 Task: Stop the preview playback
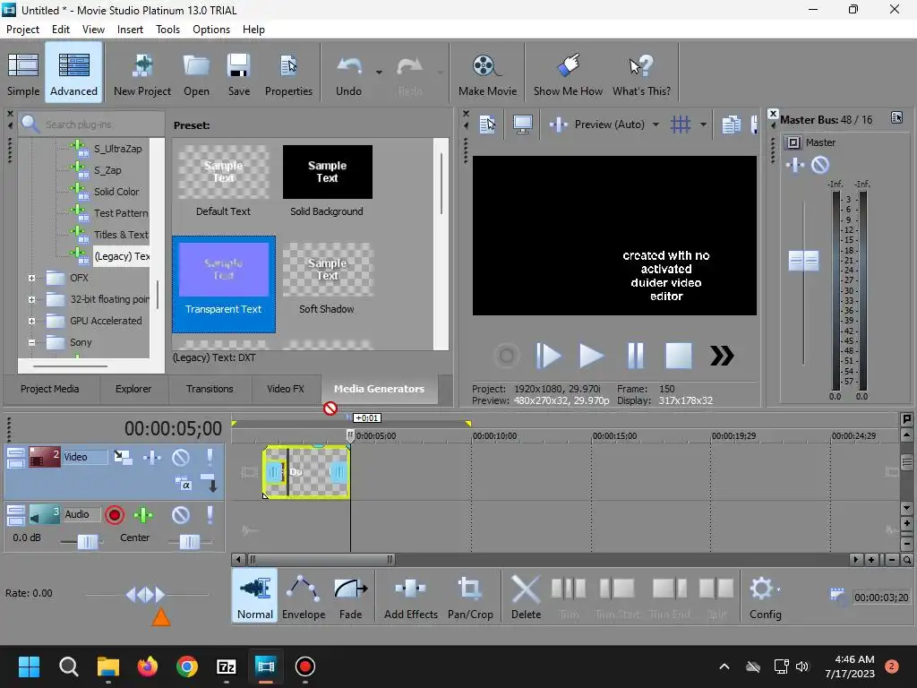coord(679,356)
